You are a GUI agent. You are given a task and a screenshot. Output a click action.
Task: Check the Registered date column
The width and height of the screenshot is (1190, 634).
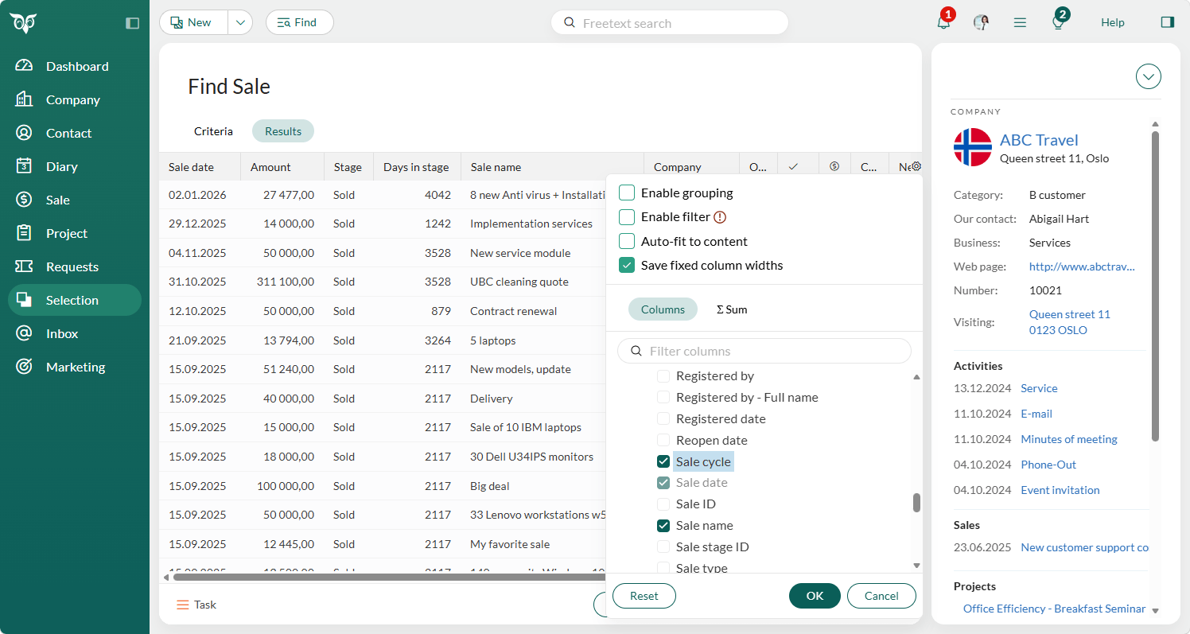click(663, 419)
